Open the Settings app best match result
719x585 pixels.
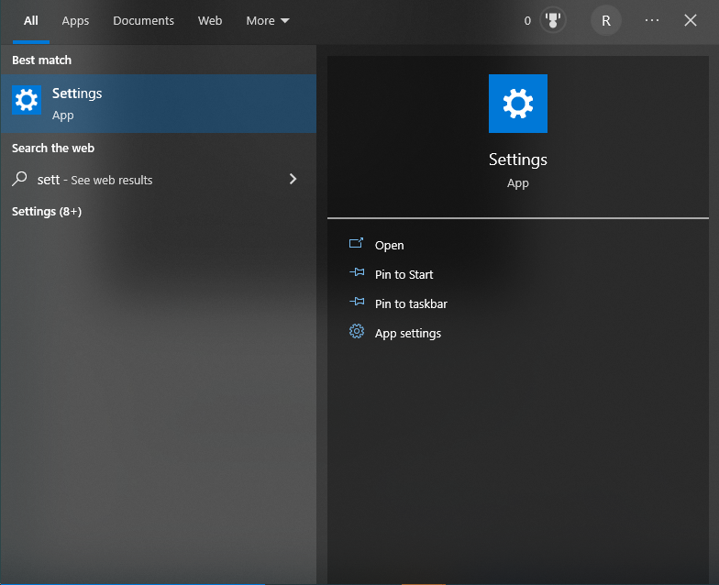pyautogui.click(x=158, y=104)
